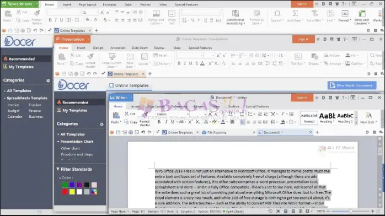Toggle Spell Check in Writer status bar
The width and height of the screenshot is (385, 216).
(233, 212)
